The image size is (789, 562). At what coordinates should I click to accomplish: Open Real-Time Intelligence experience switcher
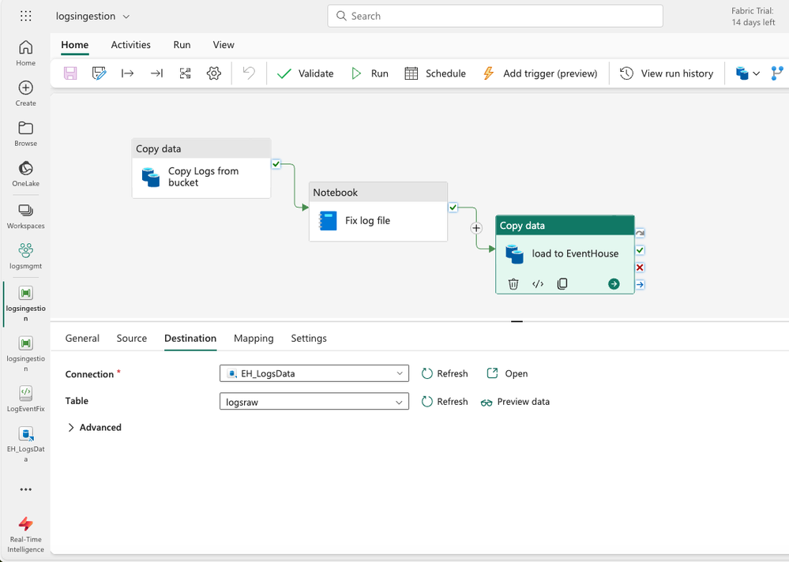25,534
